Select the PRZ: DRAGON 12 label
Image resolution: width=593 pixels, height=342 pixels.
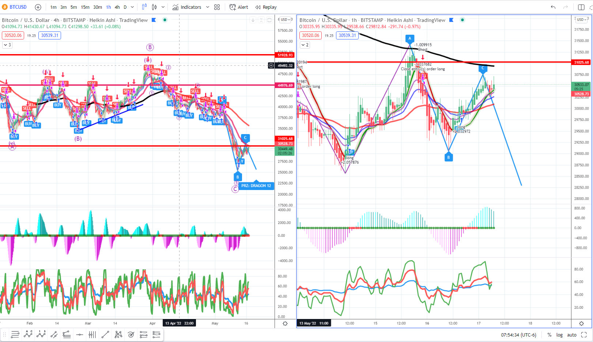pyautogui.click(x=256, y=186)
